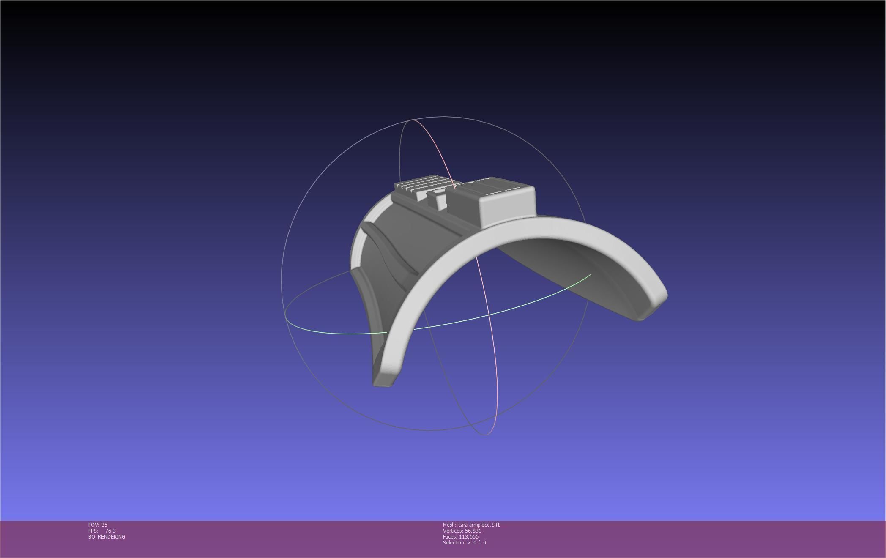Click the BO_RENDERING label

point(107,536)
